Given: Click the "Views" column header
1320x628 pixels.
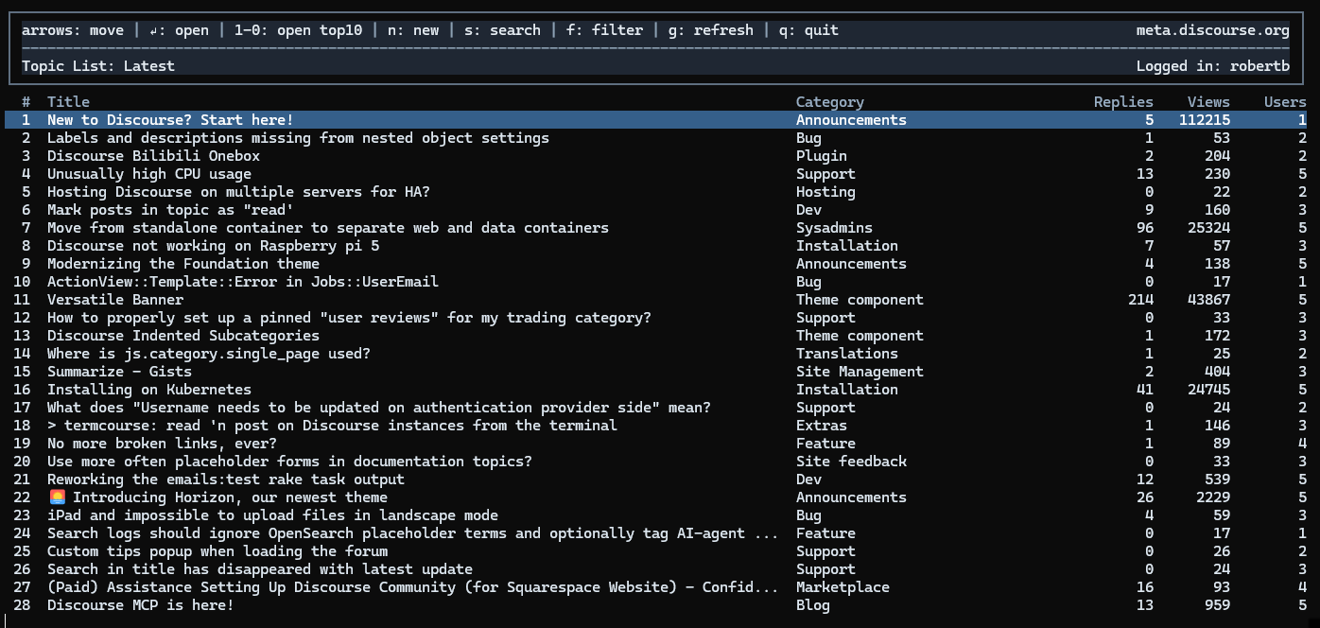Looking at the screenshot, I should coord(1208,102).
